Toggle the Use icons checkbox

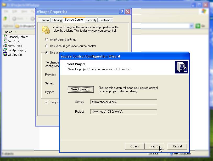tap(46, 102)
